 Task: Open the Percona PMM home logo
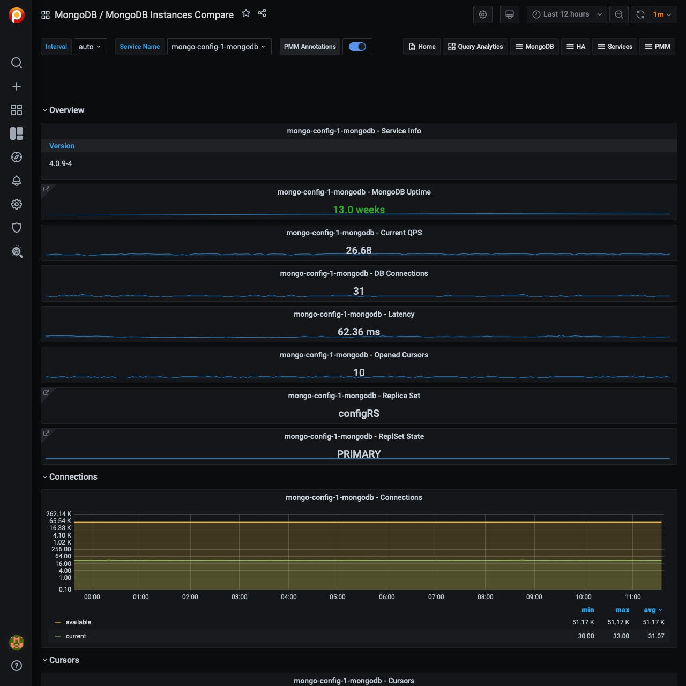(x=17, y=15)
